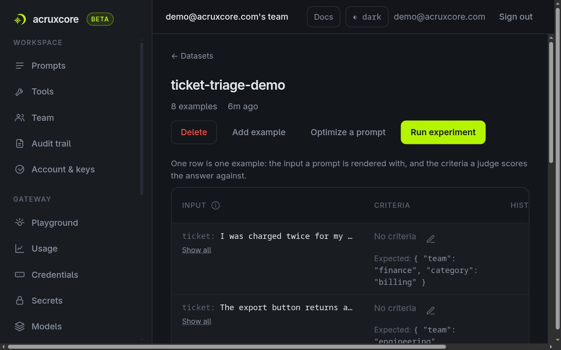The image size is (561, 350).
Task: Navigate to Models in the sidebar
Action: pyautogui.click(x=46, y=326)
